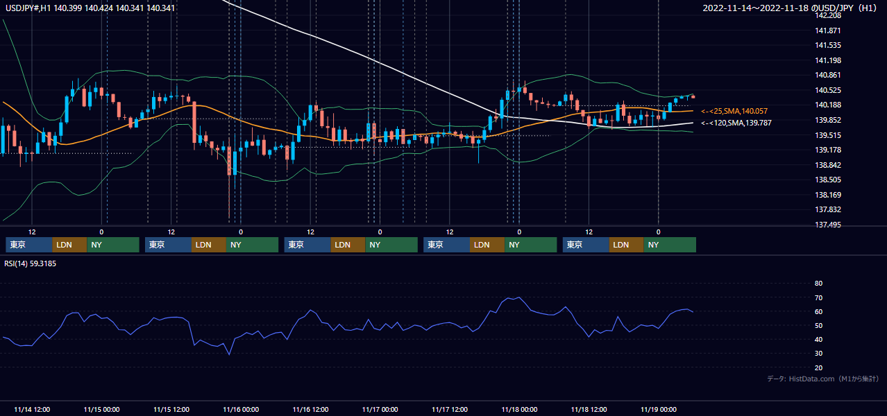Select the 2022-11-14～2022-11-18 USD/JPY header label

[791, 8]
